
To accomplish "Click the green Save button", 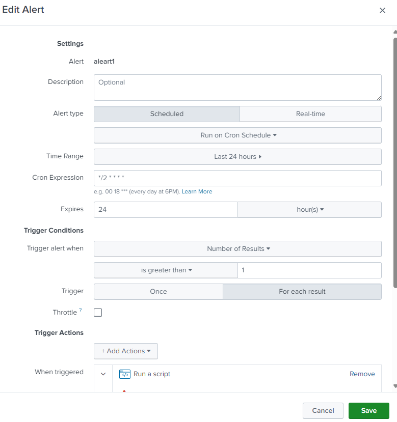I will 368,411.
